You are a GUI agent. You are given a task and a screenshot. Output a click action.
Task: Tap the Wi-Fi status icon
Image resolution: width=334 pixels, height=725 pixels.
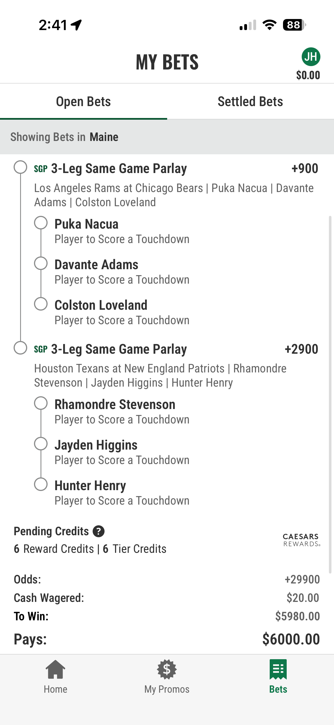(269, 25)
